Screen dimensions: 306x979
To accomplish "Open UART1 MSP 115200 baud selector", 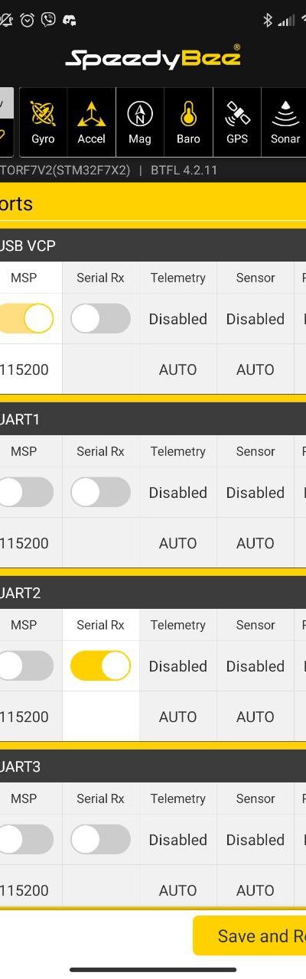I will point(24,543).
